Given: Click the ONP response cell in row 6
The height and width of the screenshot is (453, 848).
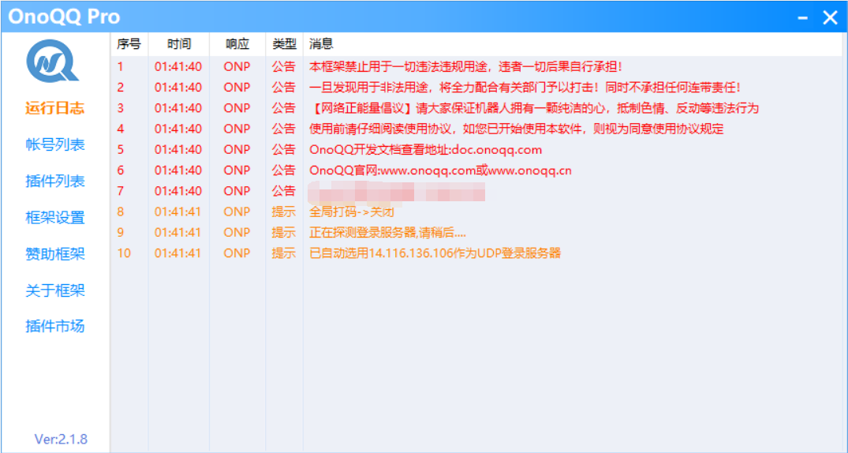Looking at the screenshot, I should click(237, 170).
